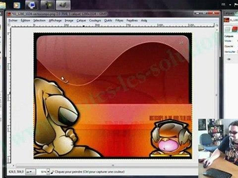Open the Fenêtres menu
Viewport: 238px width, 178px height.
point(132,20)
